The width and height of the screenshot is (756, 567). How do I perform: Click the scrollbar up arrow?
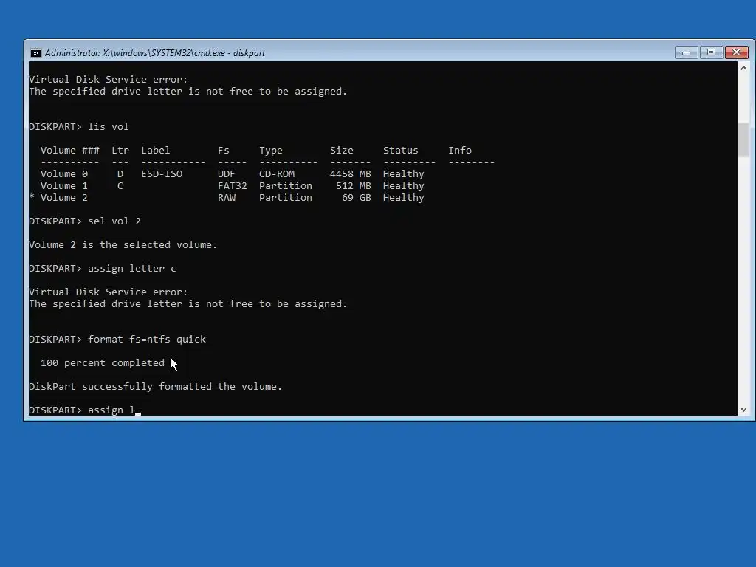click(743, 68)
